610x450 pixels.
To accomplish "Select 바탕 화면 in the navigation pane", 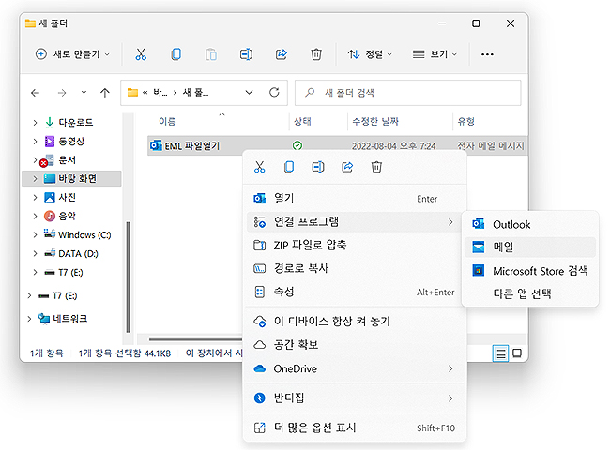I will click(72, 179).
